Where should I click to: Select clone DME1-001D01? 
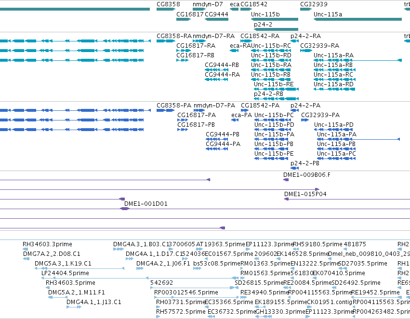pos(145,204)
